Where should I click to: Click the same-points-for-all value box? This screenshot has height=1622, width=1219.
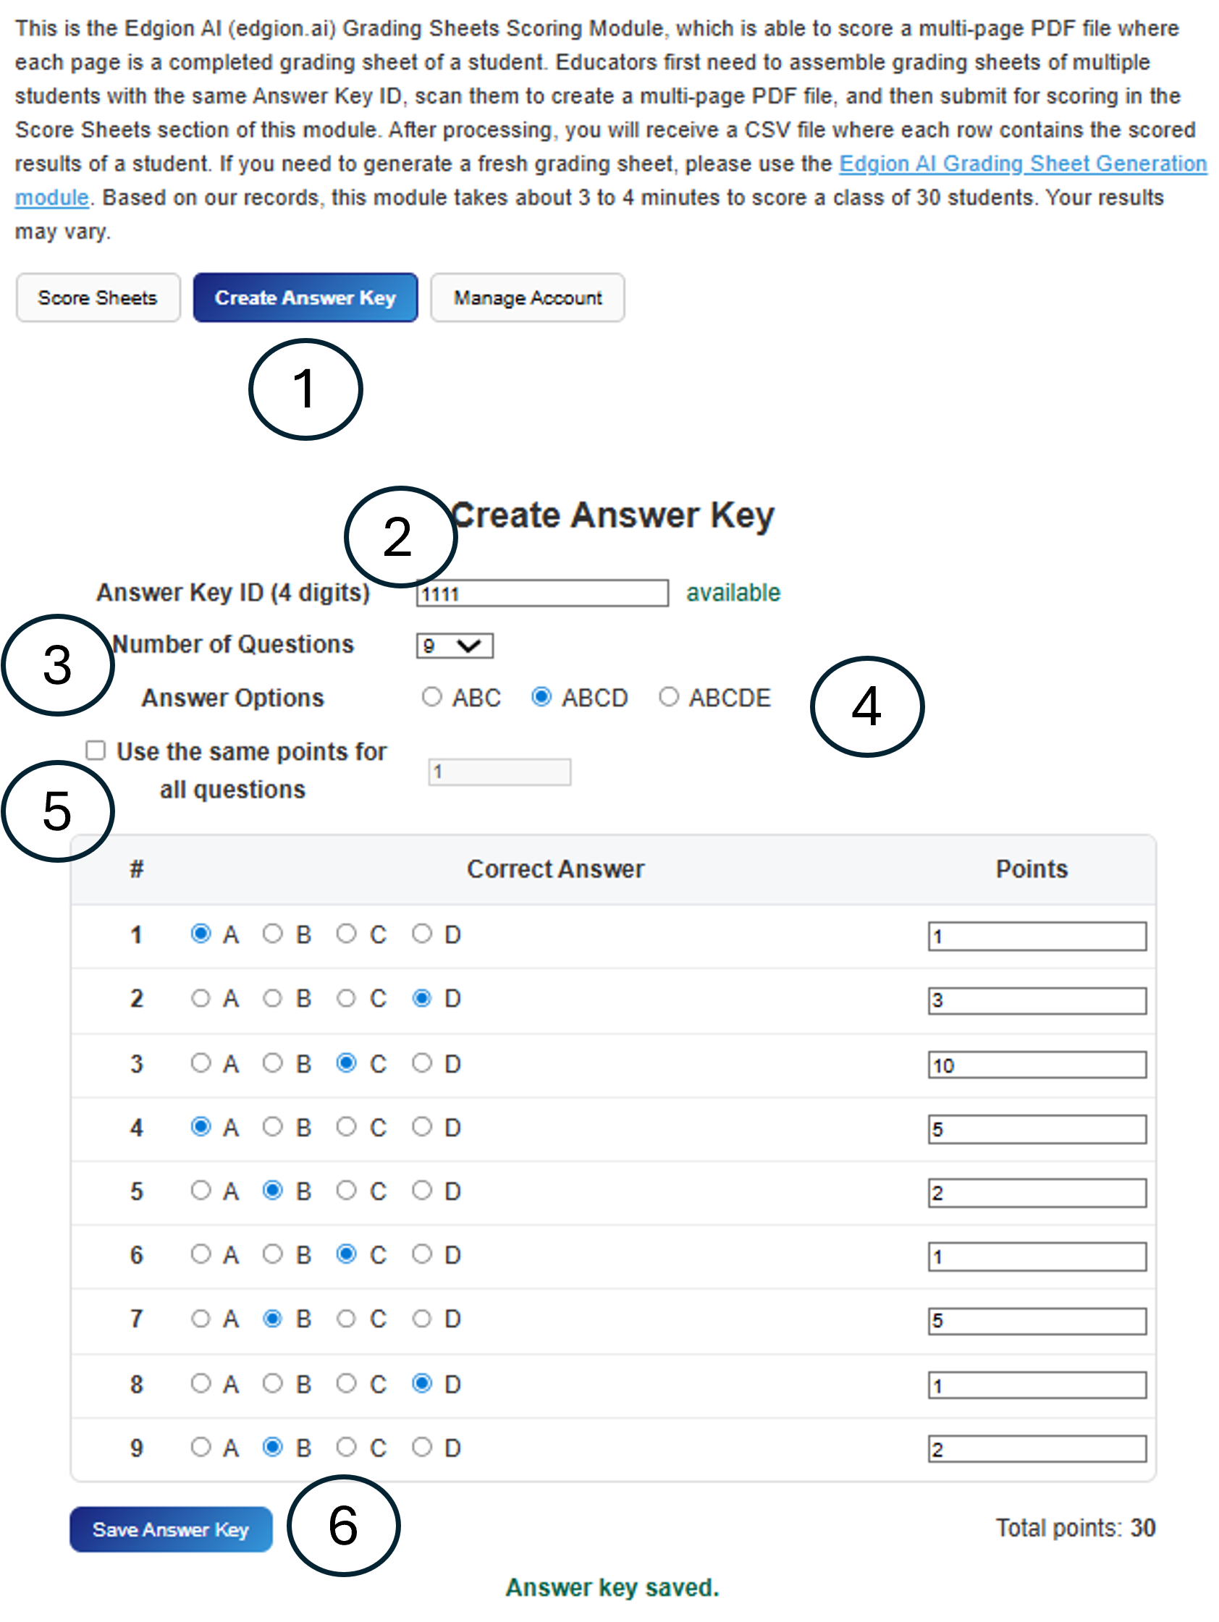click(498, 772)
